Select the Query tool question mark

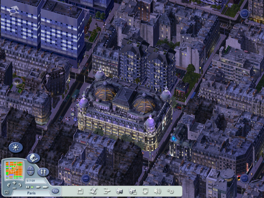click(30, 168)
